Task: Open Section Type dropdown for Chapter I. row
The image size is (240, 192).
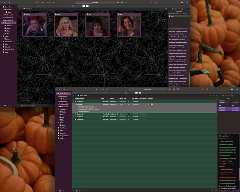Action: coord(124,102)
